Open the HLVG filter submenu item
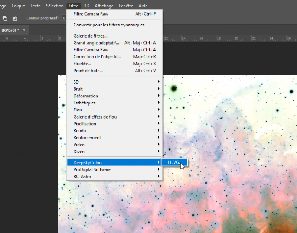297x233 pixels. click(x=174, y=162)
